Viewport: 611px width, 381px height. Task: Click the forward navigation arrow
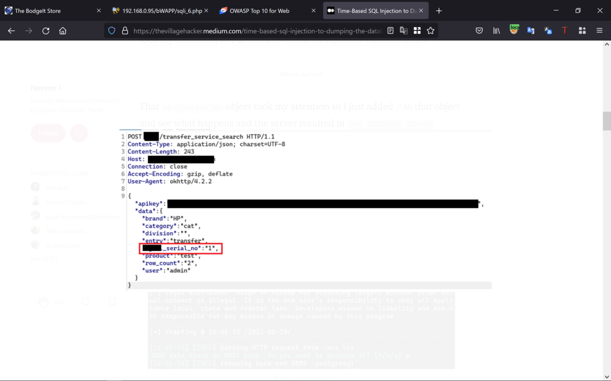click(x=29, y=31)
